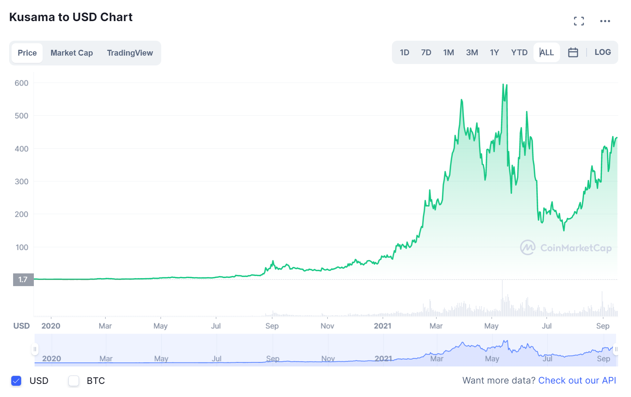This screenshot has height=397, width=631.
Task: Open the calendar date range picker
Action: [x=573, y=52]
